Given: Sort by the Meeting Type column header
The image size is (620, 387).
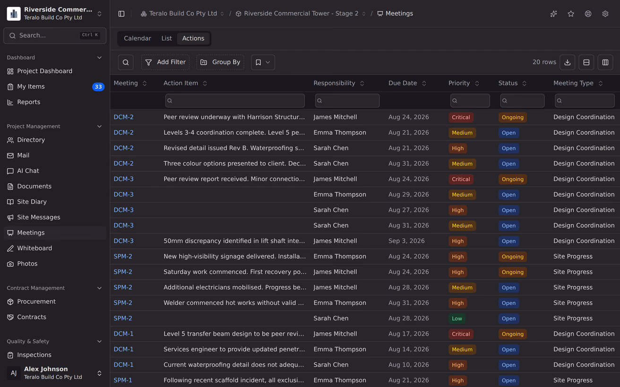Looking at the screenshot, I should [x=578, y=83].
